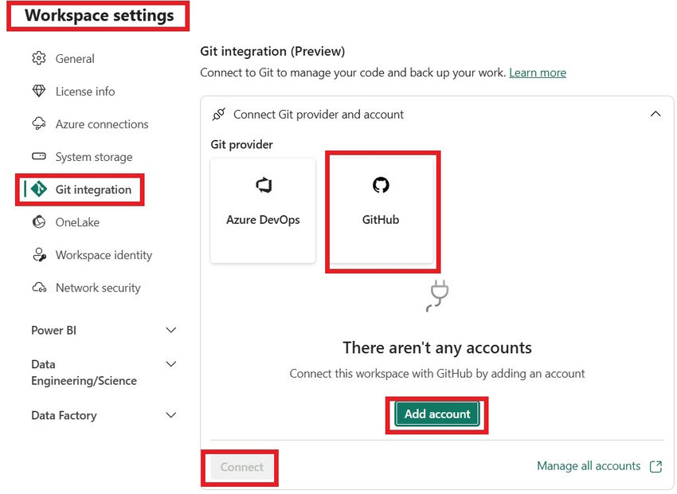Click the Azure connections cloud icon
677x494 pixels.
38,123
